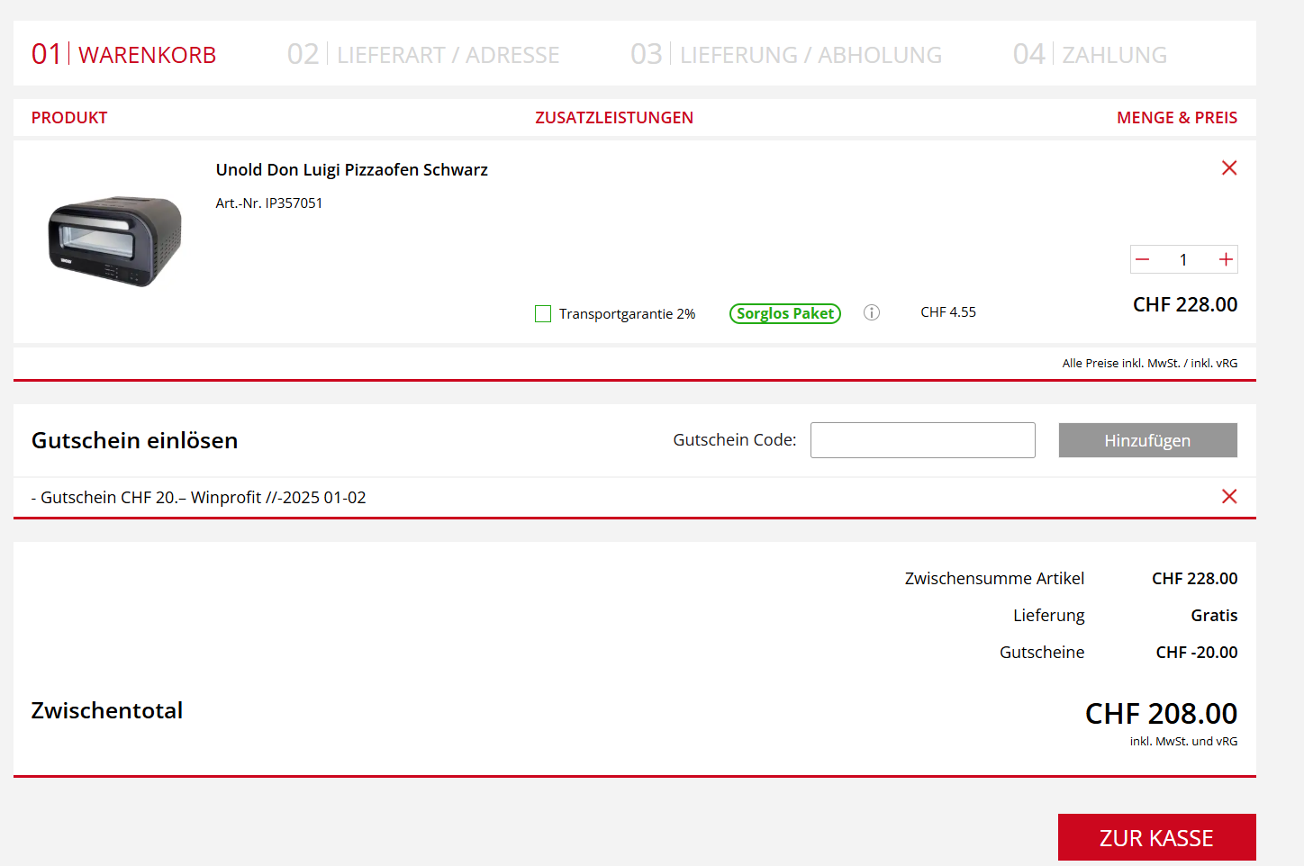Go to step 01 Warenkorb
The height and width of the screenshot is (866, 1304).
(x=124, y=55)
